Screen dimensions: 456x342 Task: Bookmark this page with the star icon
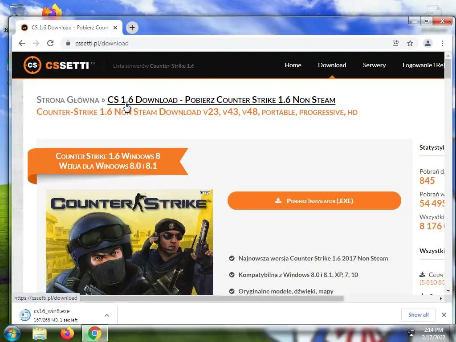[x=410, y=43]
